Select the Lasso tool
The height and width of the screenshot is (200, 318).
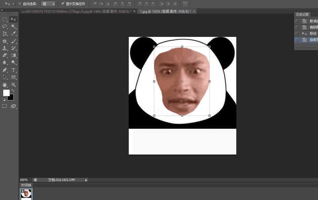(x=5, y=26)
